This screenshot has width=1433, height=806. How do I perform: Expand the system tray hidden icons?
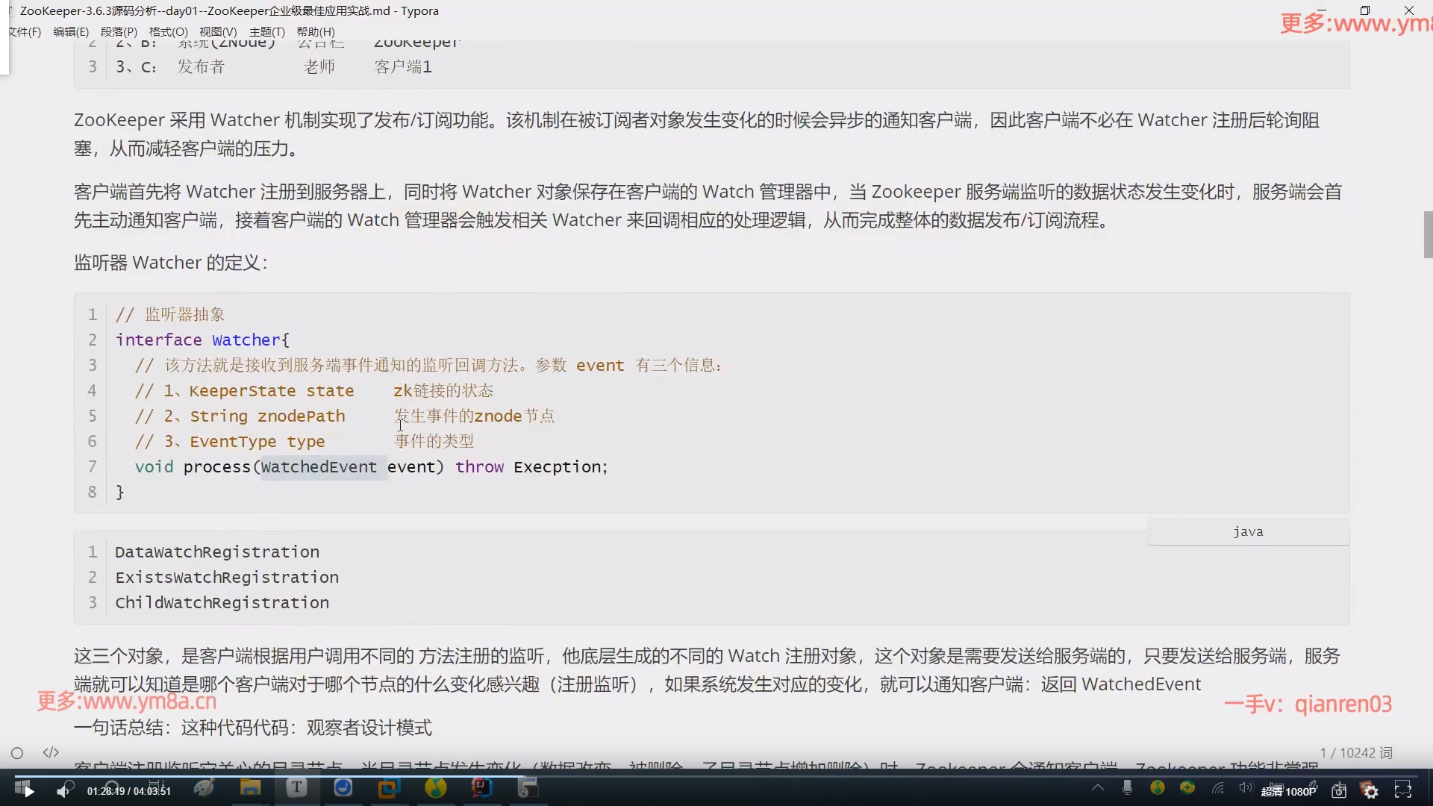pos(1097,787)
